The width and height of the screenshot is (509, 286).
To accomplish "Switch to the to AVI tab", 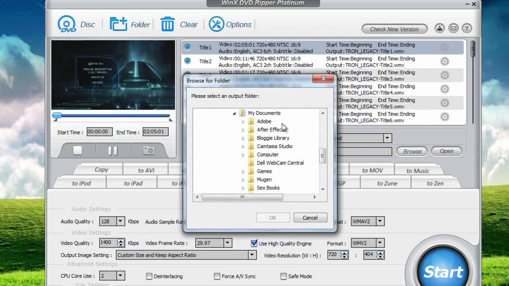I will click(146, 170).
